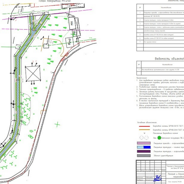Click the dashed box labeled 'РМФ' on plan
184x184 pixels.
pos(70,42)
